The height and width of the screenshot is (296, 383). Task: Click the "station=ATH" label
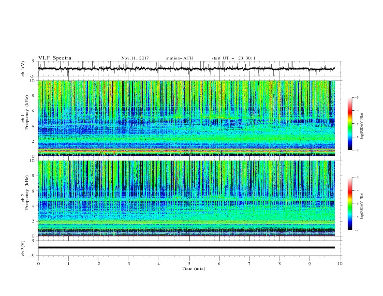point(179,58)
